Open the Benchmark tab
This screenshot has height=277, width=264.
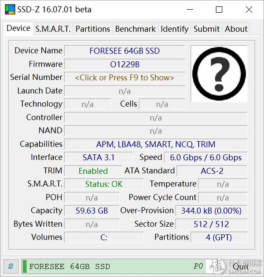click(x=135, y=29)
